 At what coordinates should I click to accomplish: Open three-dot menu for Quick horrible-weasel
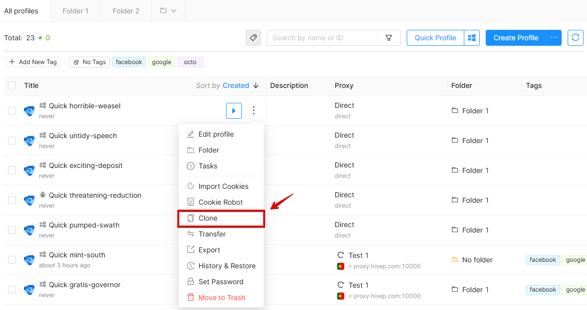pos(254,110)
